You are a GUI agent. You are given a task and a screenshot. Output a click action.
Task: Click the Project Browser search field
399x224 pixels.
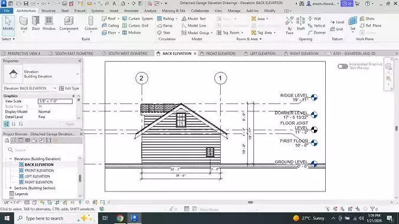(42, 150)
